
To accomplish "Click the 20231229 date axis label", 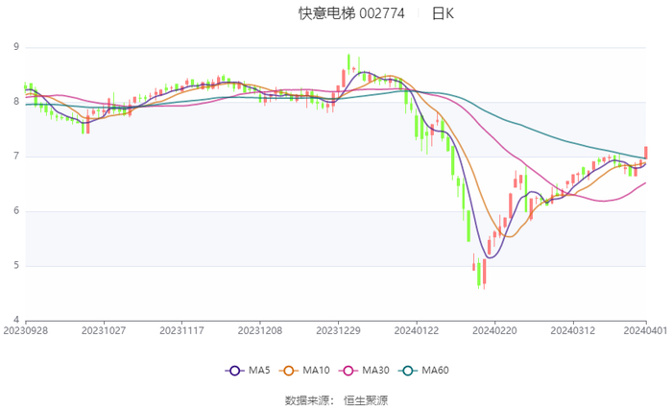I will [x=337, y=330].
